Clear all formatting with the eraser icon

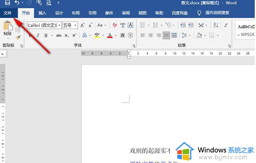click(115, 25)
